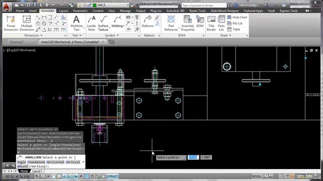
Task: Insert a Fits List
Action: (235, 24)
